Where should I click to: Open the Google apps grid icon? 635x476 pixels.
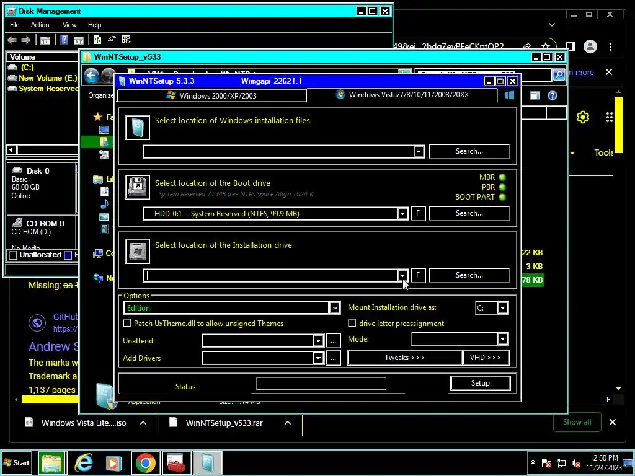[x=610, y=117]
